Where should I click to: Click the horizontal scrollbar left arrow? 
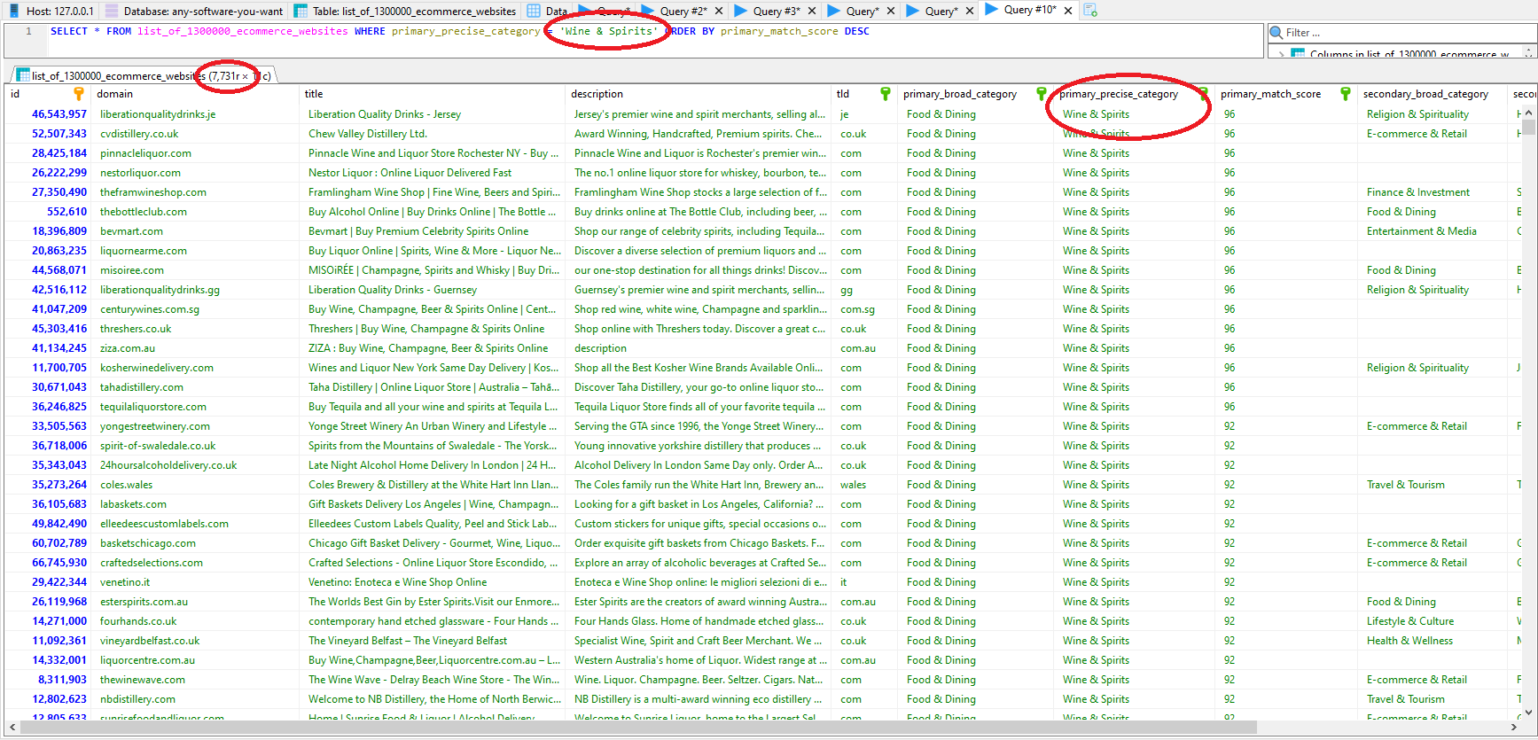point(11,728)
